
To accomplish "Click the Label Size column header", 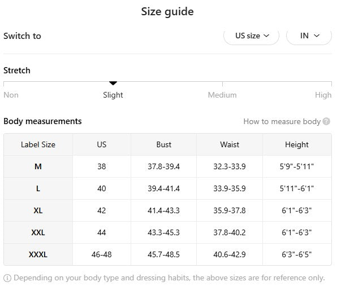I will 38,144.
